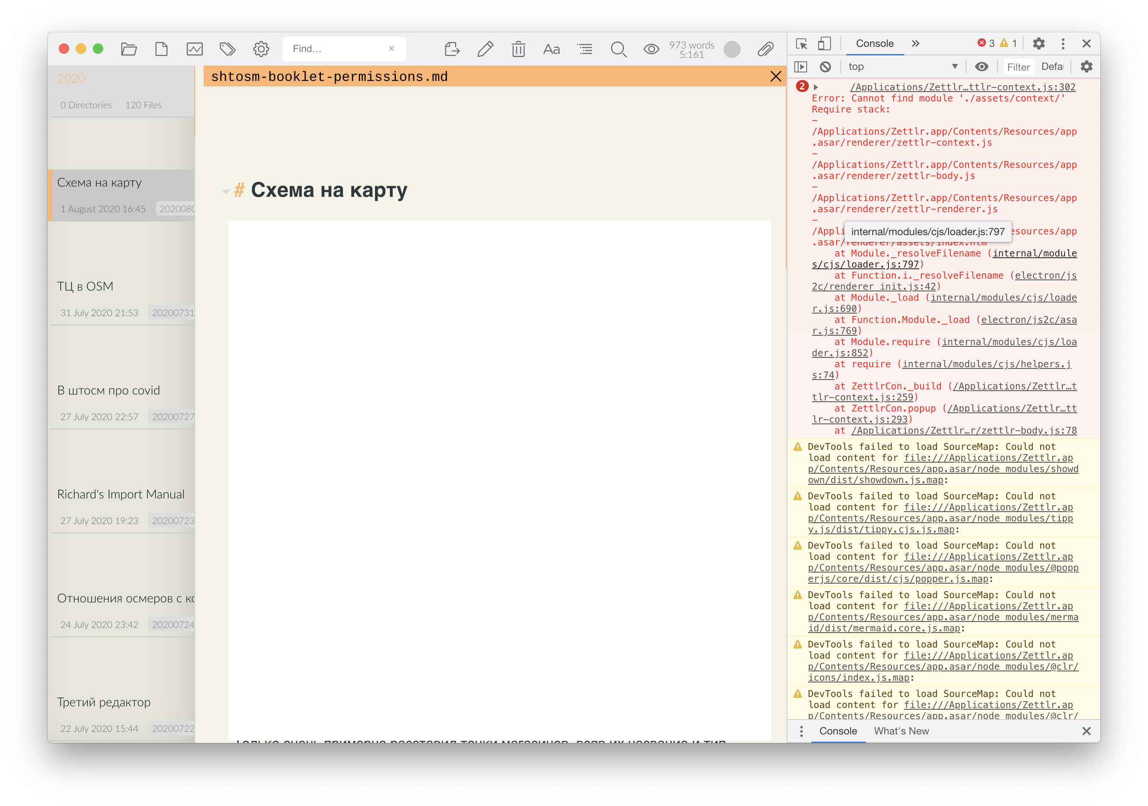Close the bottom DevTools drawer

(1086, 731)
